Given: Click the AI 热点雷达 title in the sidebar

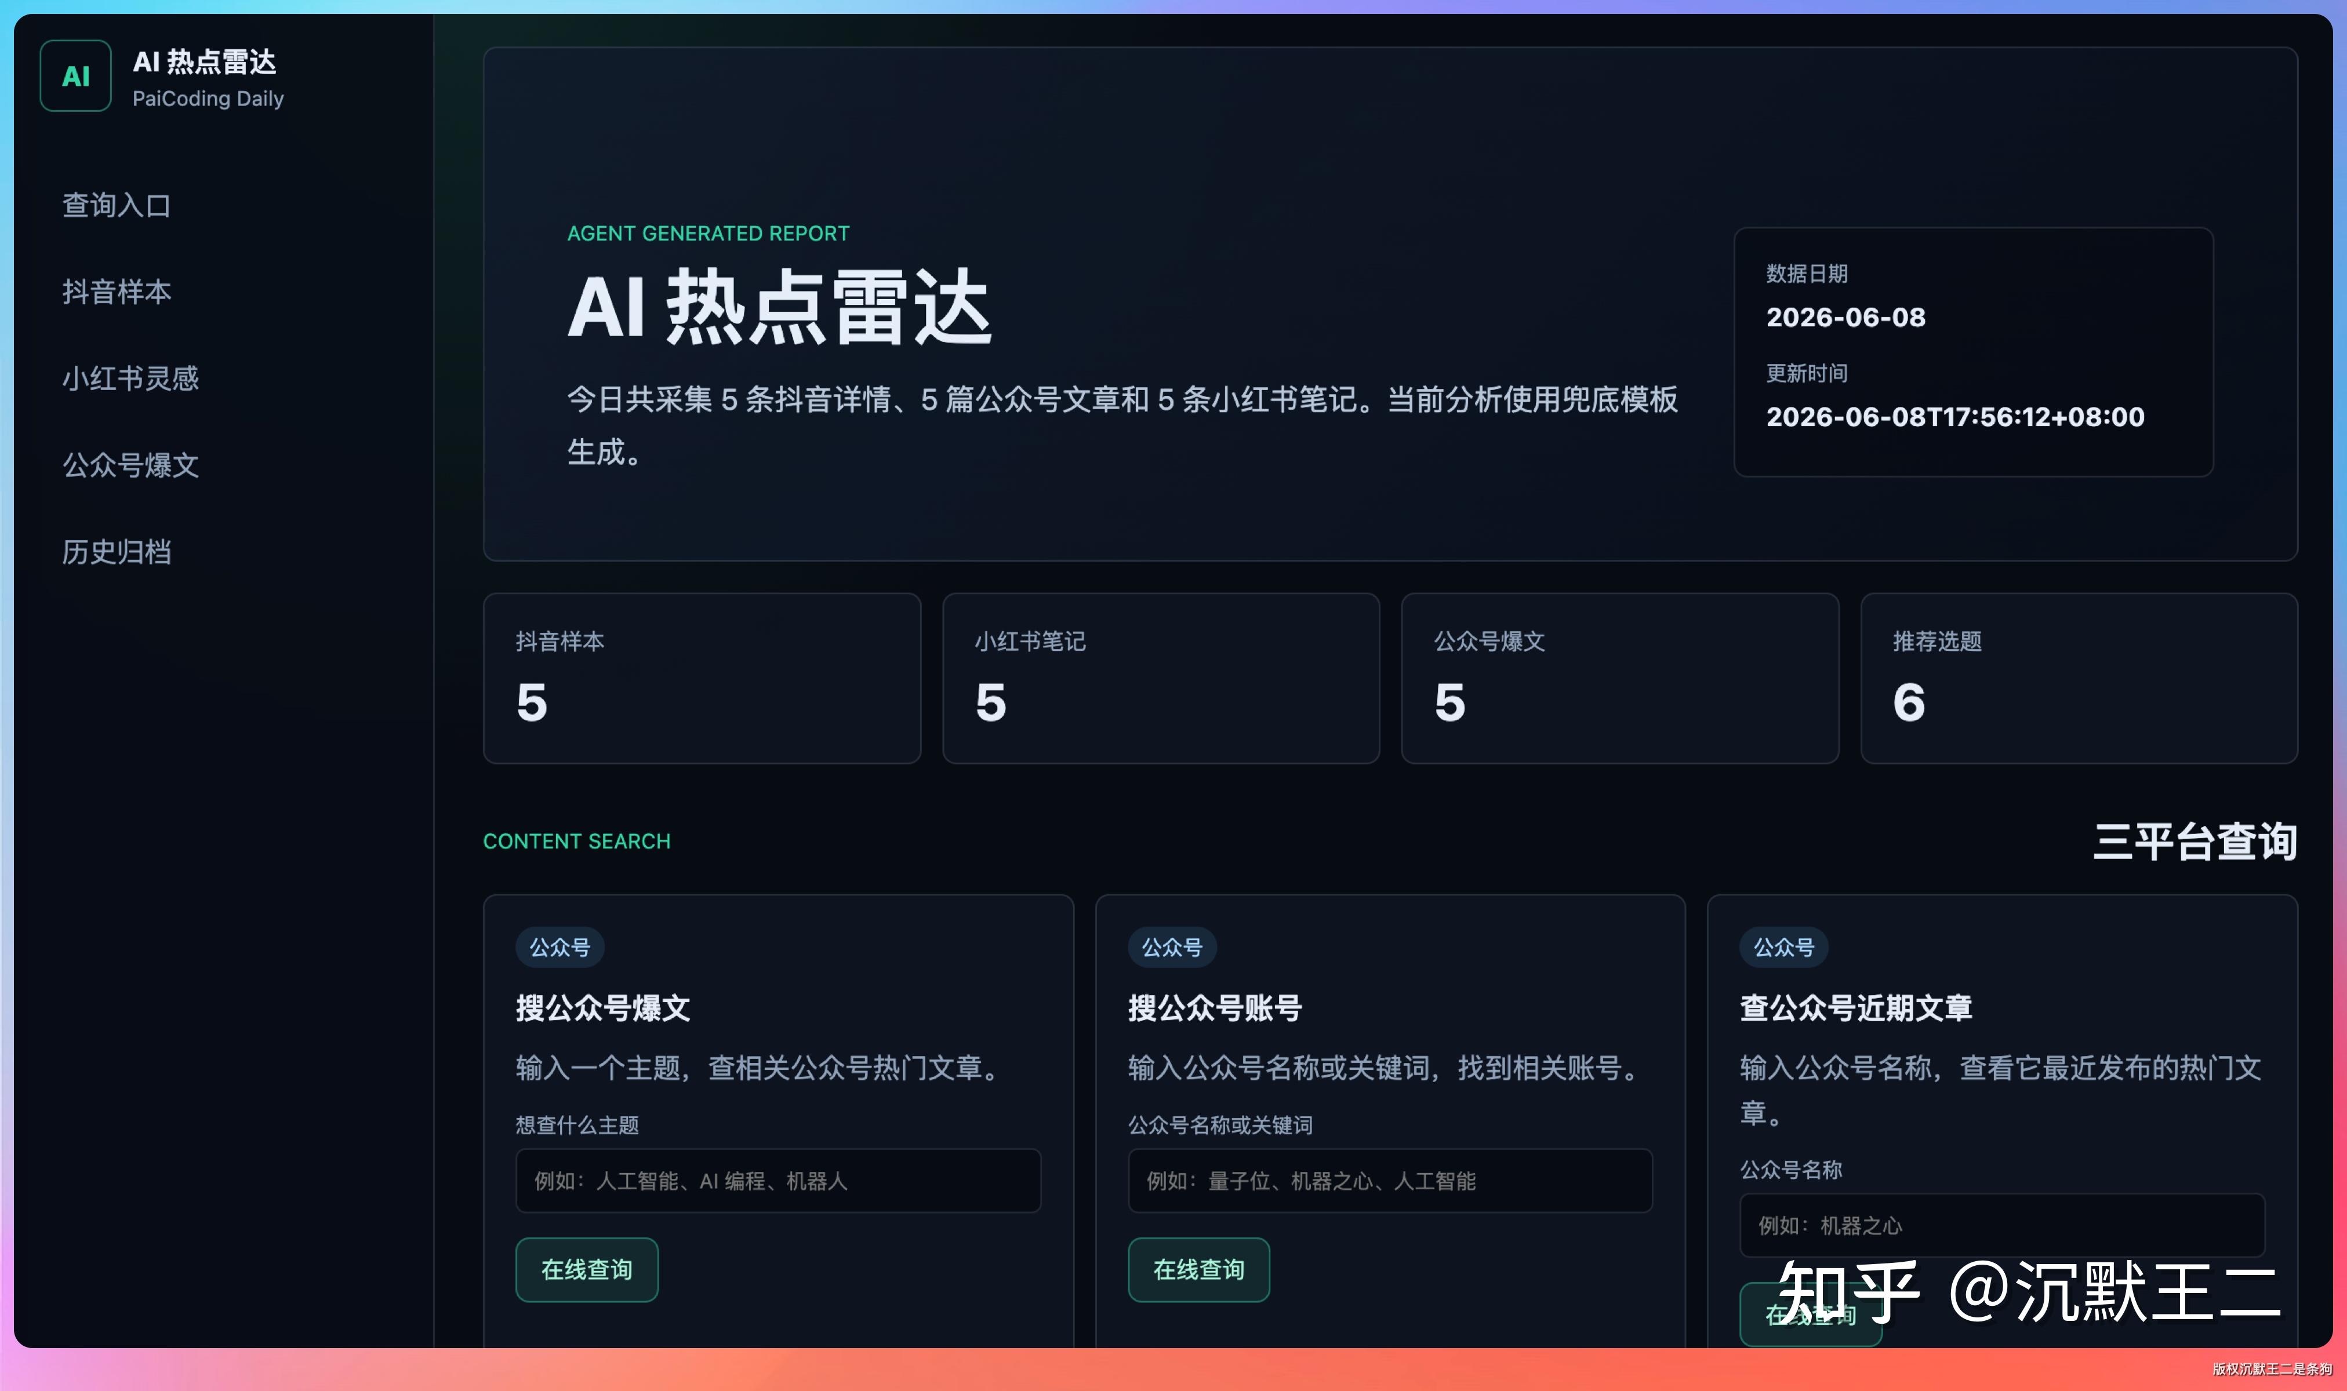Looking at the screenshot, I should point(205,62).
